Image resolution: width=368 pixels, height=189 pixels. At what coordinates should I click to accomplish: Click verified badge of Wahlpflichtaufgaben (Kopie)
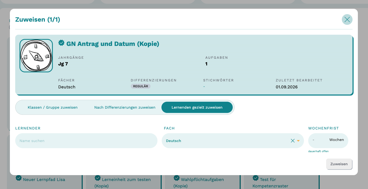(x=177, y=178)
